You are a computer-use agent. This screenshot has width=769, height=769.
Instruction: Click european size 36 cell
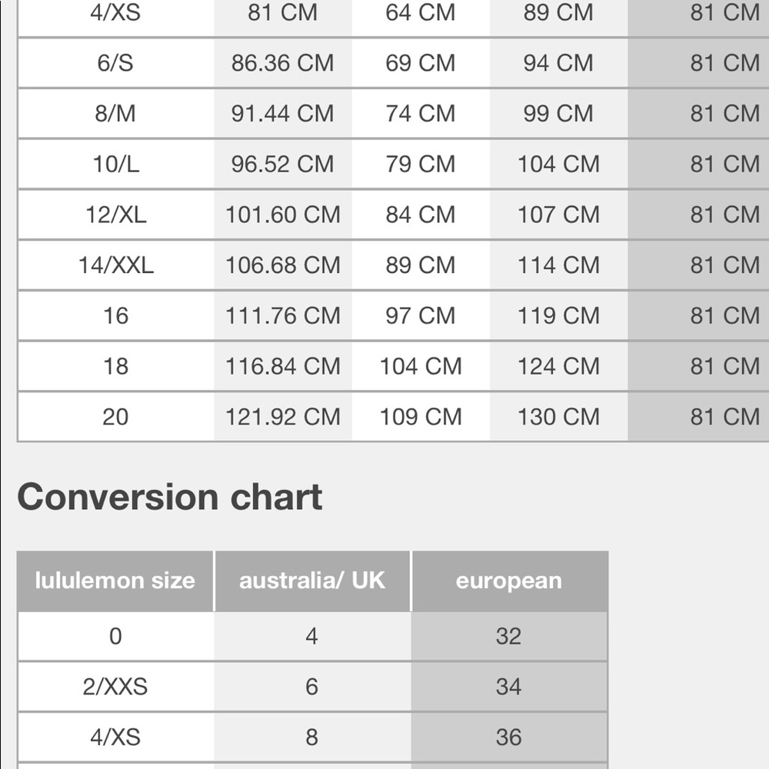click(508, 737)
